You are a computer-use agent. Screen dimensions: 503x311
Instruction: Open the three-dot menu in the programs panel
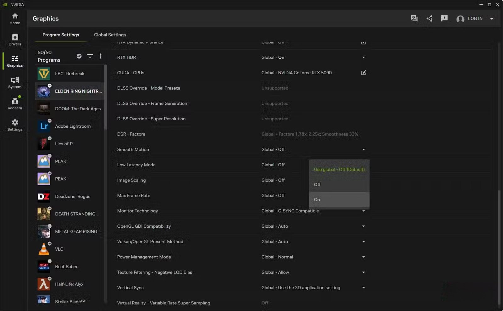pyautogui.click(x=101, y=56)
